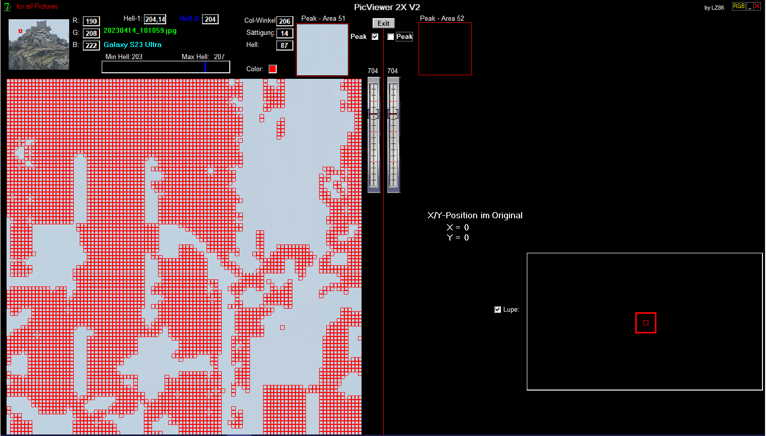
Task: Click the B value field
Action: coord(91,45)
